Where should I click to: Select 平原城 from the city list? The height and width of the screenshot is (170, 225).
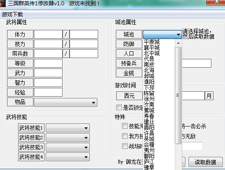(159, 42)
